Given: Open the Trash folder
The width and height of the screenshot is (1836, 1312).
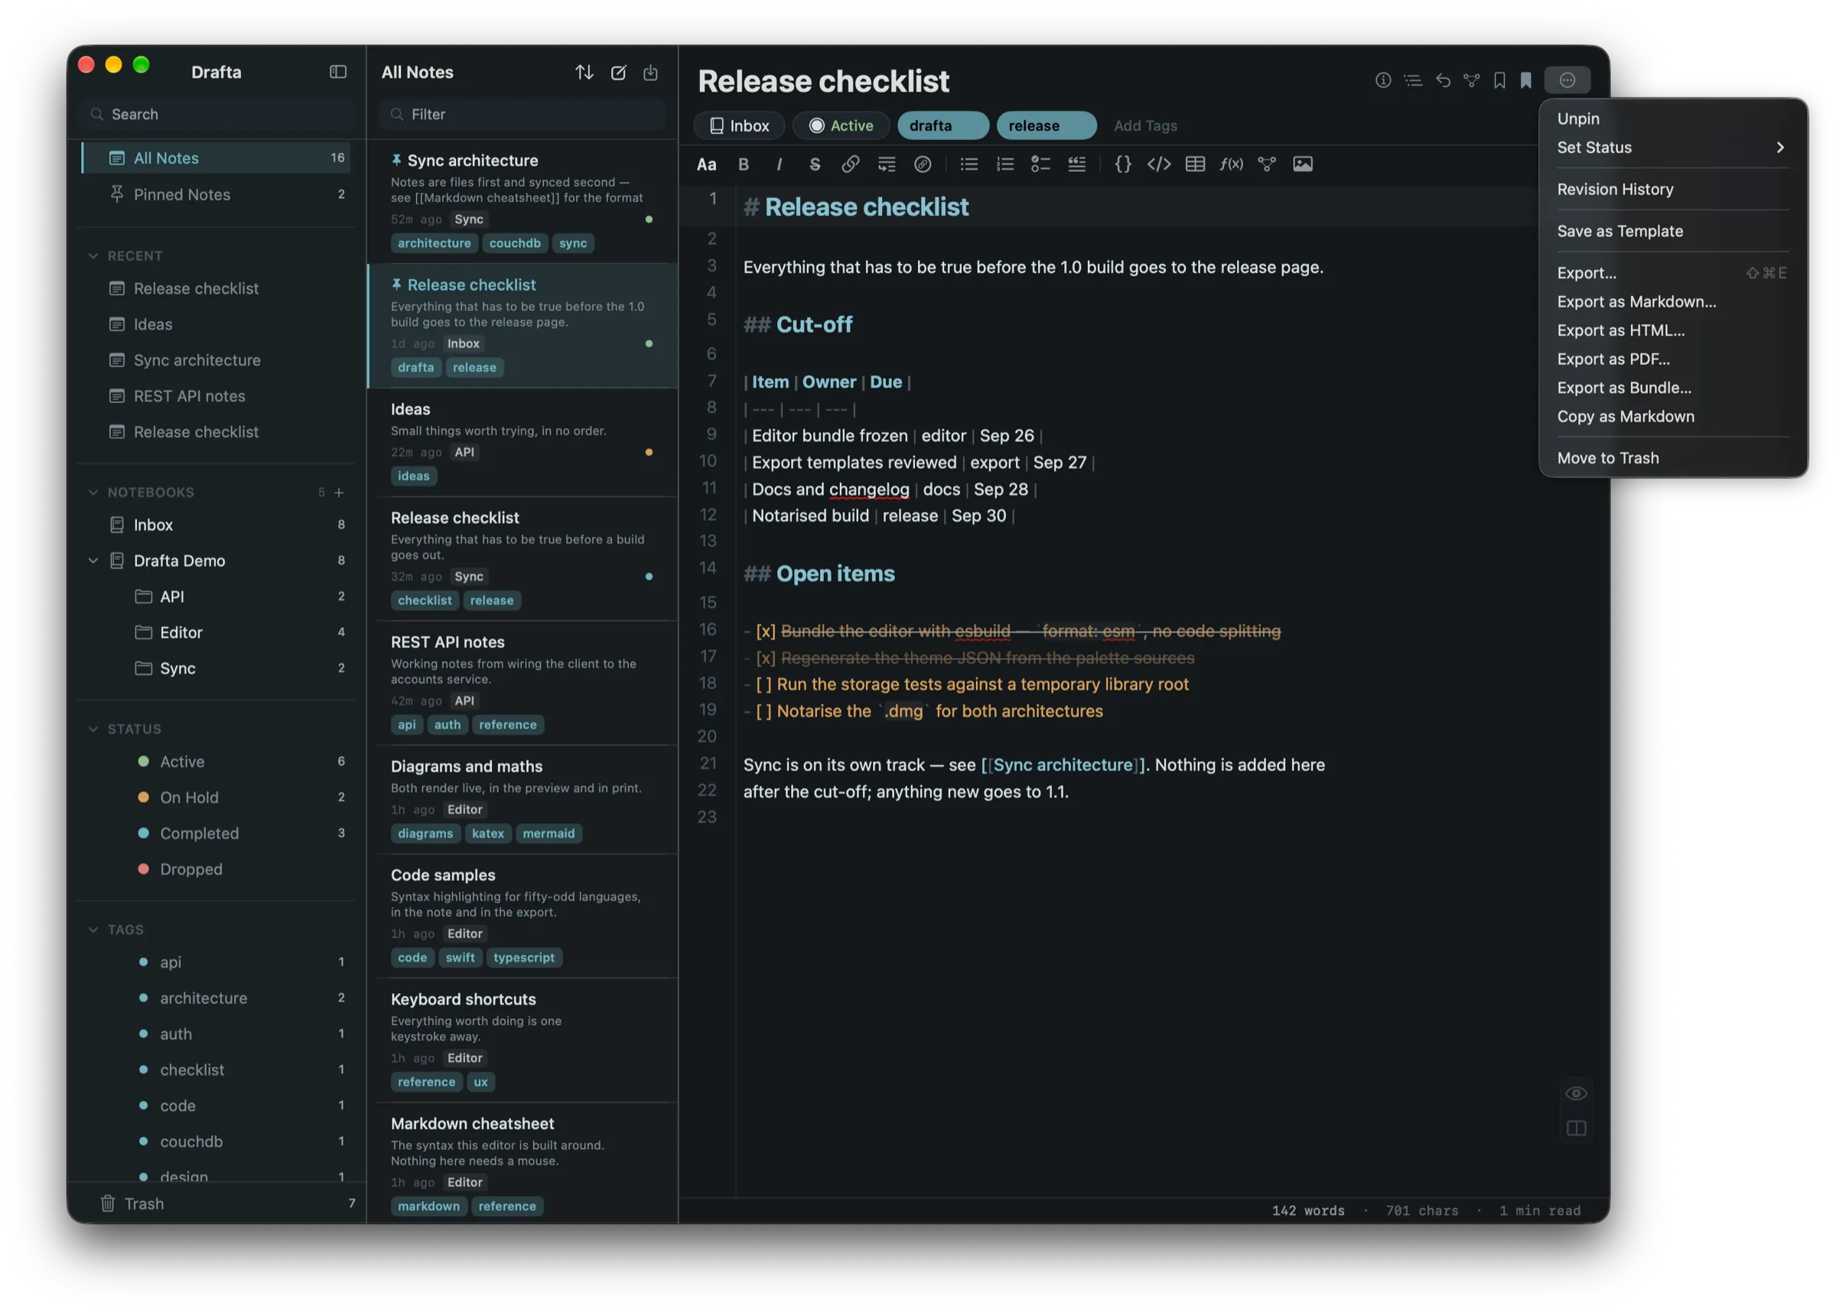Looking at the screenshot, I should [x=217, y=1203].
